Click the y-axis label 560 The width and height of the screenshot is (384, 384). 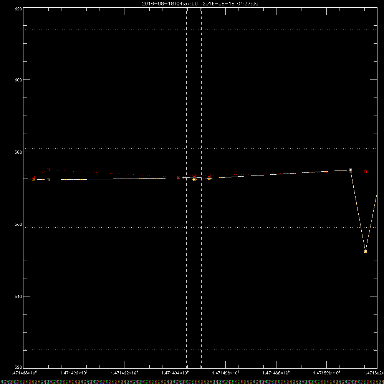[x=18, y=224]
